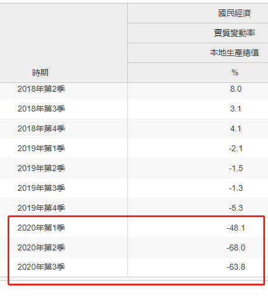Screen dimensions: 268x300
Task: Select the 時期 column header
Action: click(x=40, y=72)
